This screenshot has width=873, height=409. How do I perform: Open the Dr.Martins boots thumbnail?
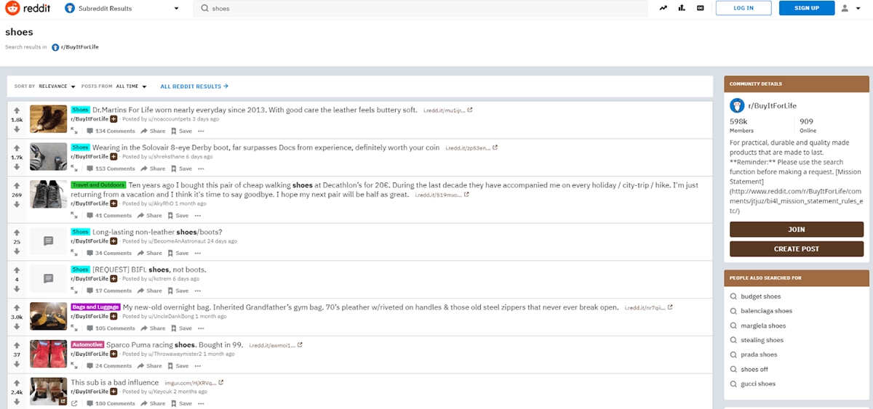click(49, 119)
